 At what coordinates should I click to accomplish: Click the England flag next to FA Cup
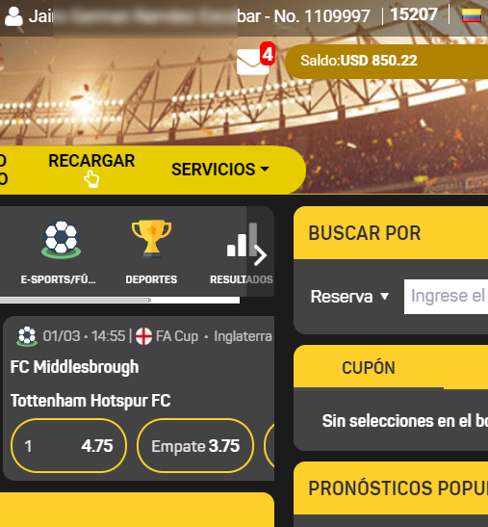coord(143,336)
